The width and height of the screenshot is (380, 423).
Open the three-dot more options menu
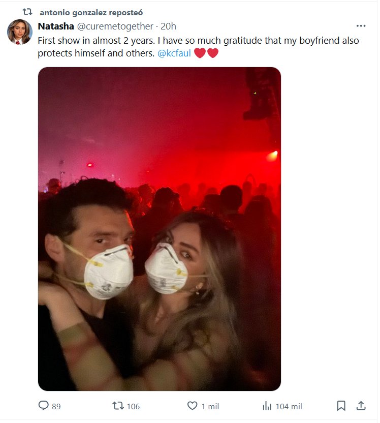[x=361, y=26]
